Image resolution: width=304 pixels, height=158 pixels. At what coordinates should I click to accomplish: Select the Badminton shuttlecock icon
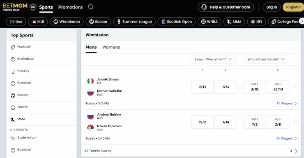tap(13, 138)
